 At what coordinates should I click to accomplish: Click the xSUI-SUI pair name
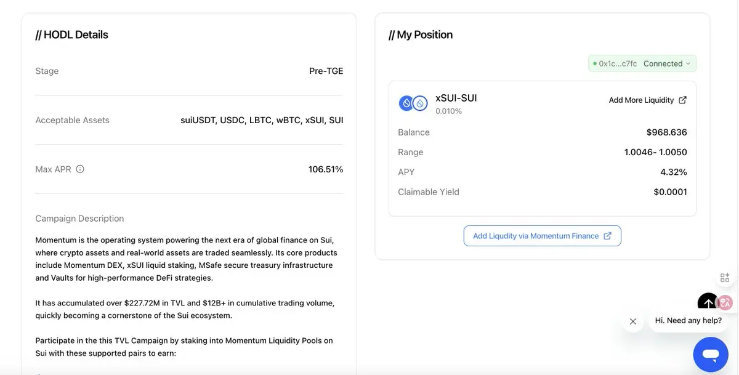[456, 98]
